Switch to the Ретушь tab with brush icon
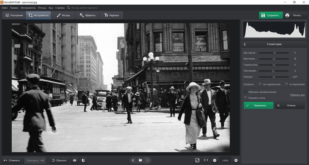Viewport: 309px width, 165px height. (63, 15)
